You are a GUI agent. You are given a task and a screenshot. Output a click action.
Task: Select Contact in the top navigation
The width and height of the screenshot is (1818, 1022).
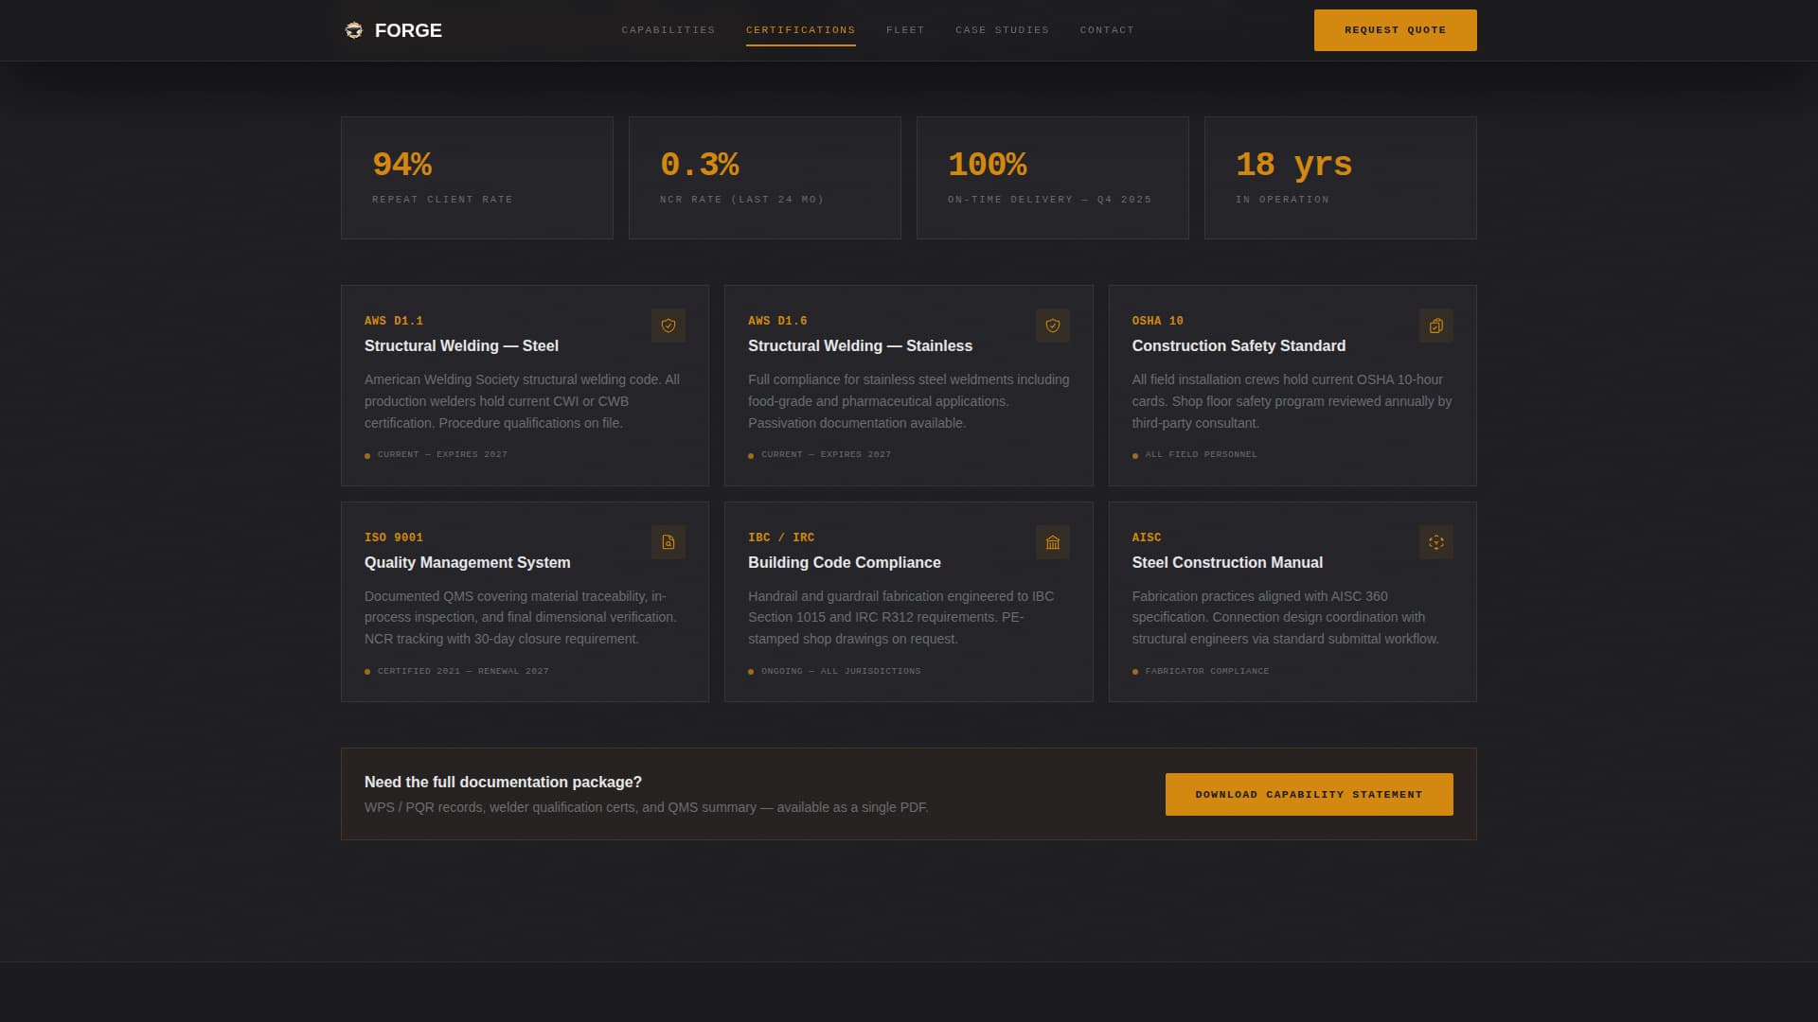click(1107, 29)
